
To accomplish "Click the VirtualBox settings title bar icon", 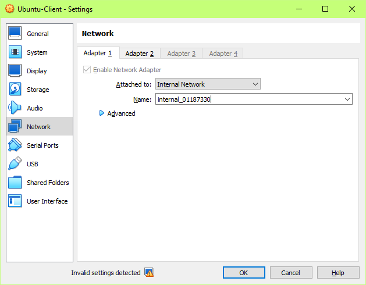I will pyautogui.click(x=9, y=9).
